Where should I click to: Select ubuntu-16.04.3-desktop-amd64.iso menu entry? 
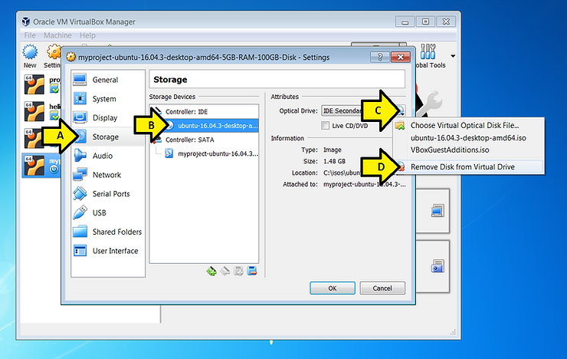tap(469, 138)
